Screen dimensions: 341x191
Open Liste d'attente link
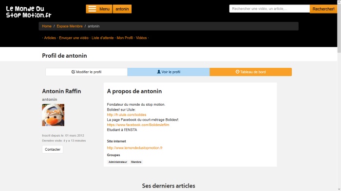[102, 38]
